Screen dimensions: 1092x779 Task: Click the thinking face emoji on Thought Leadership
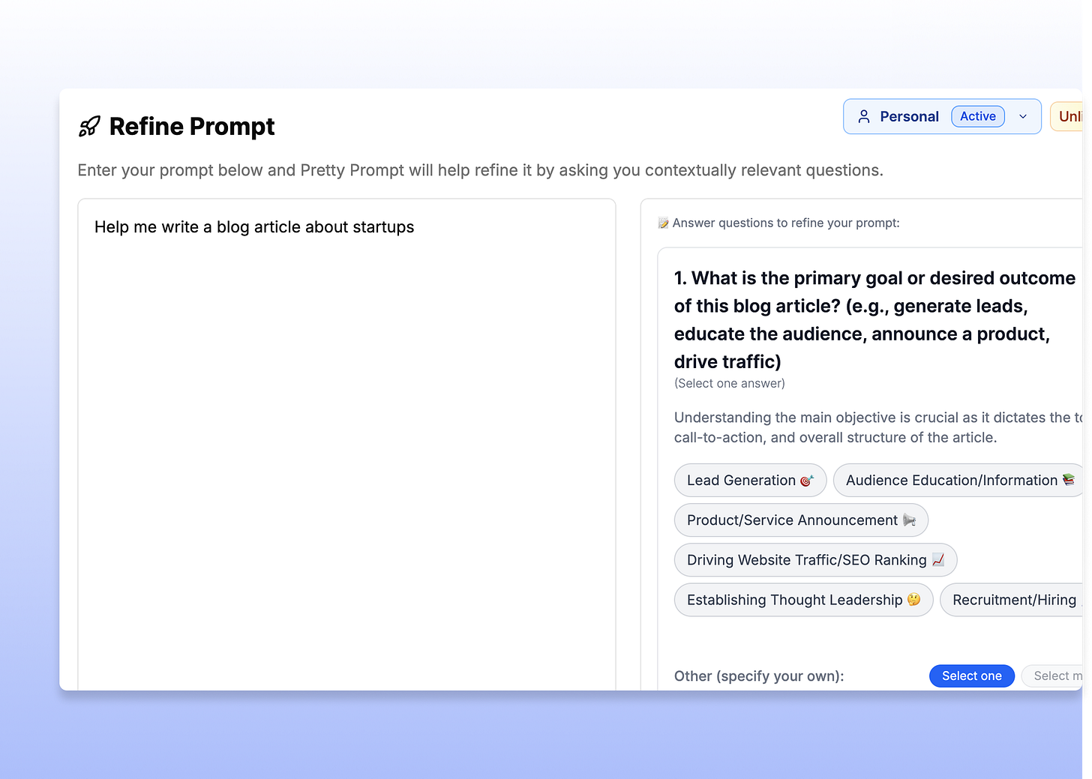(913, 599)
